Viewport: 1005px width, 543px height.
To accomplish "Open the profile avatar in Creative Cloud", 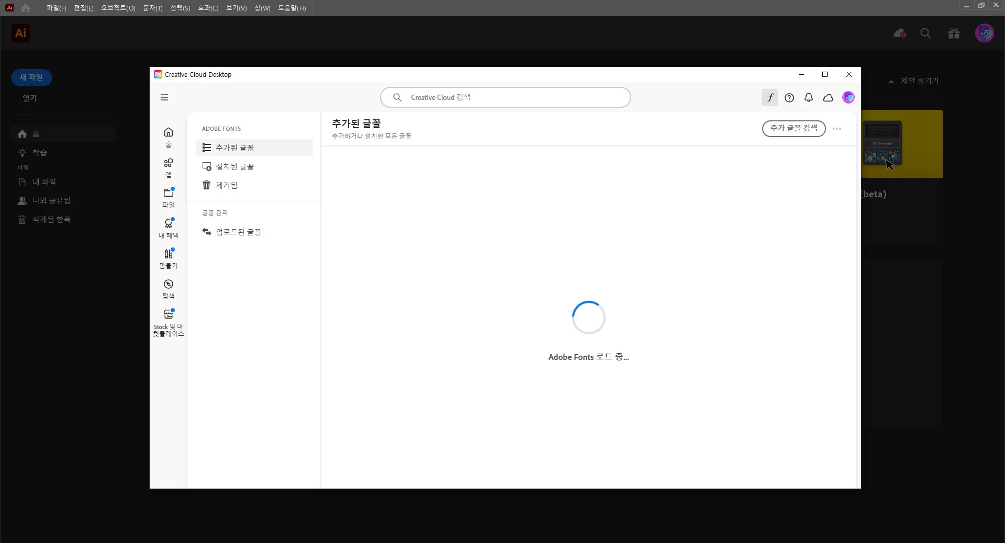I will pos(848,97).
